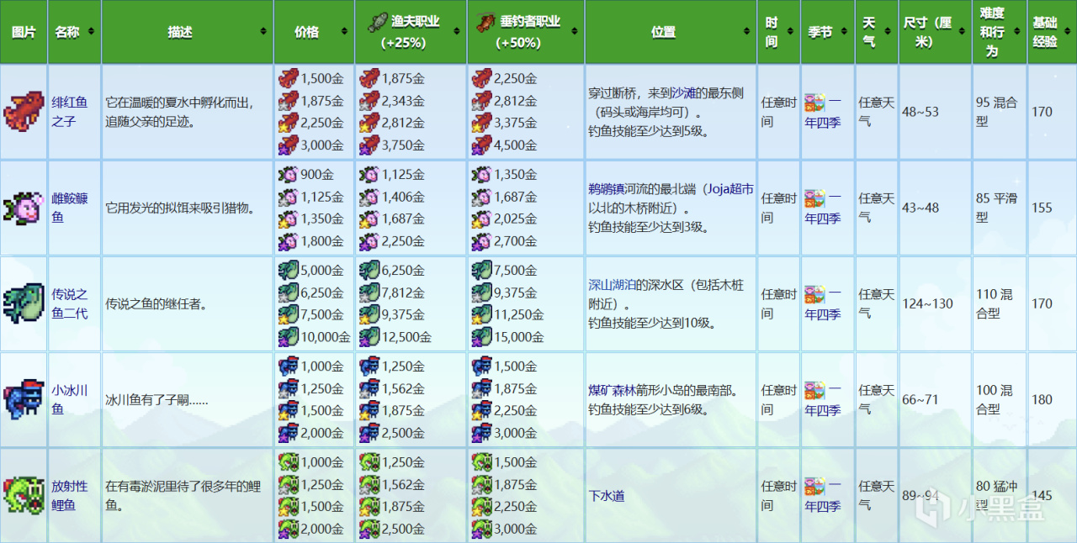
Task: Click the lobster icon in 垂钓者职业 header
Action: (485, 22)
